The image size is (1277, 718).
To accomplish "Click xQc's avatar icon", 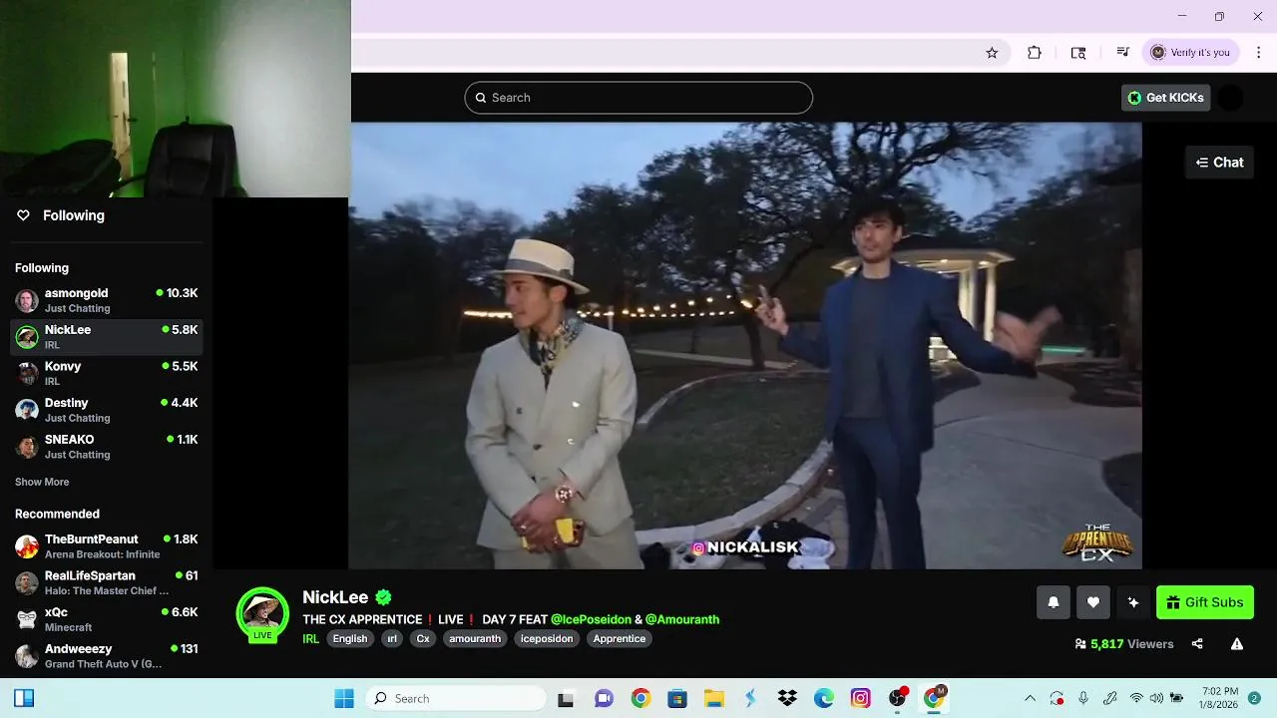I will coord(27,619).
